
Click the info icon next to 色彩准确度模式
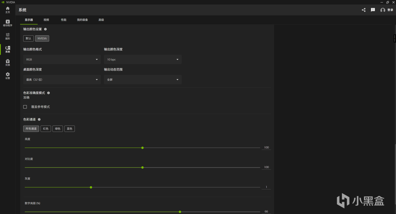[49, 93]
